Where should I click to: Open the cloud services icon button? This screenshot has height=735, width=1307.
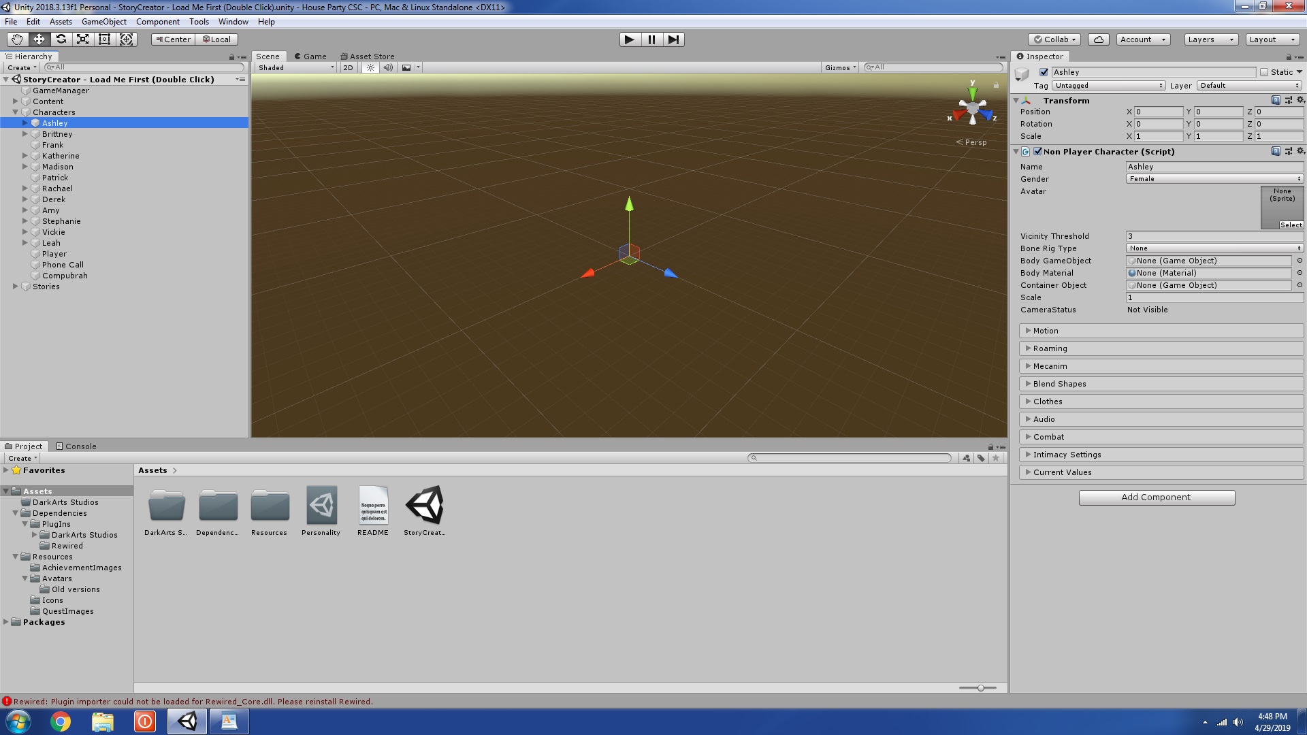point(1098,39)
